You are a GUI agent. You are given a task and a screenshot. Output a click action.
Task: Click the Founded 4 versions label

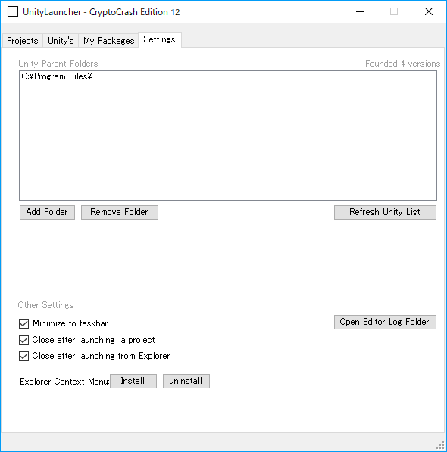402,64
